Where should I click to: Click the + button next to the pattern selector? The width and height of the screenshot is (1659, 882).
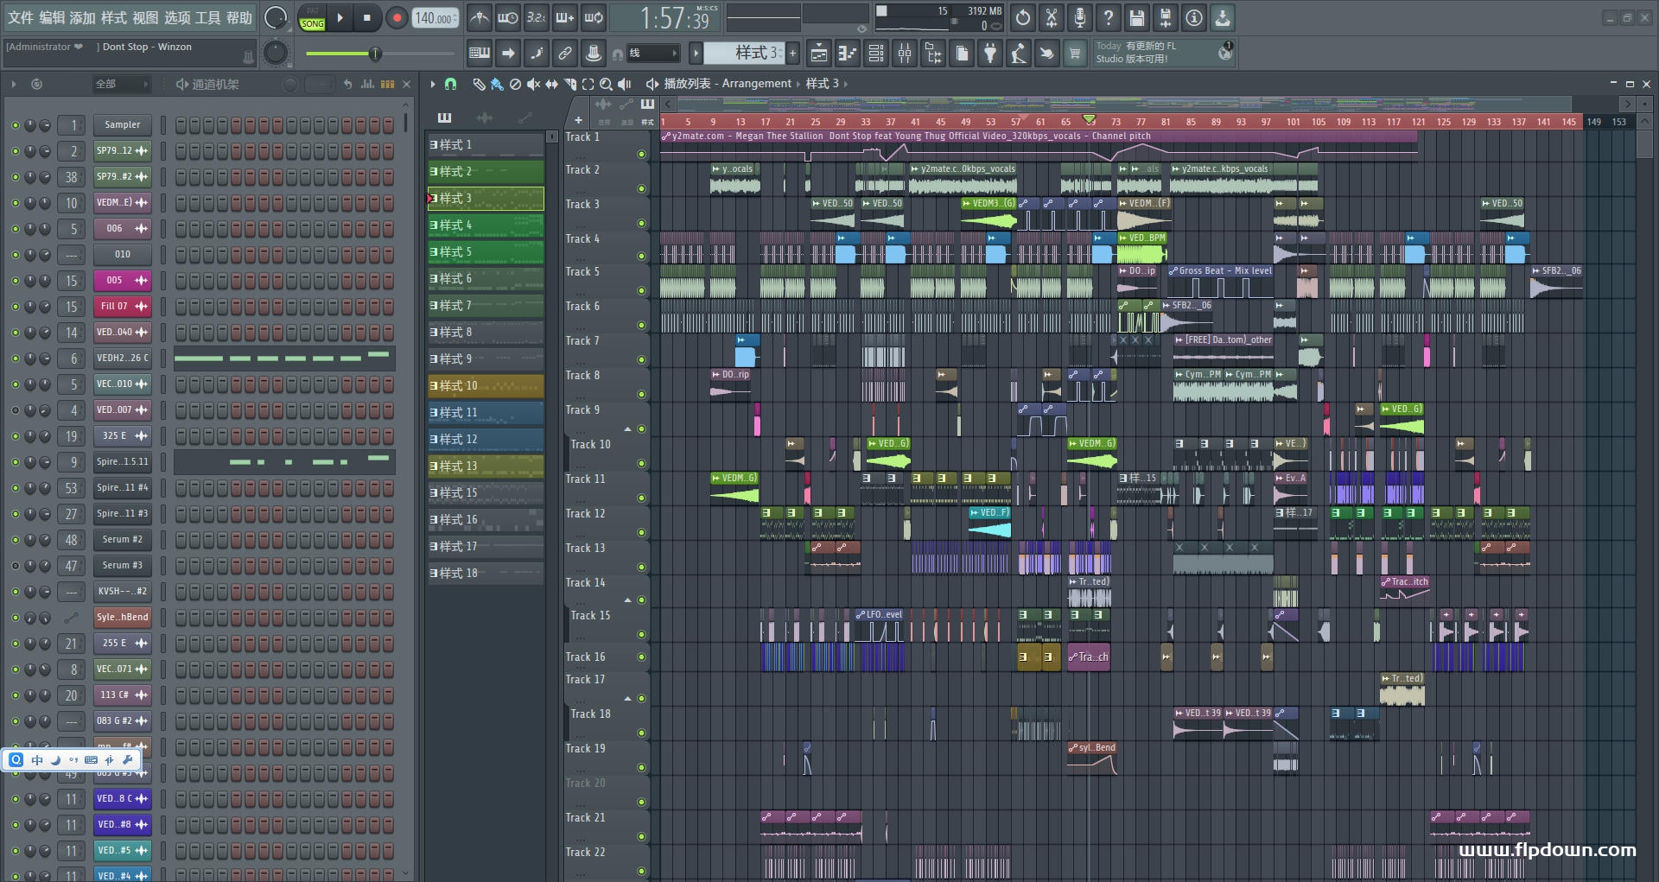[x=791, y=53]
